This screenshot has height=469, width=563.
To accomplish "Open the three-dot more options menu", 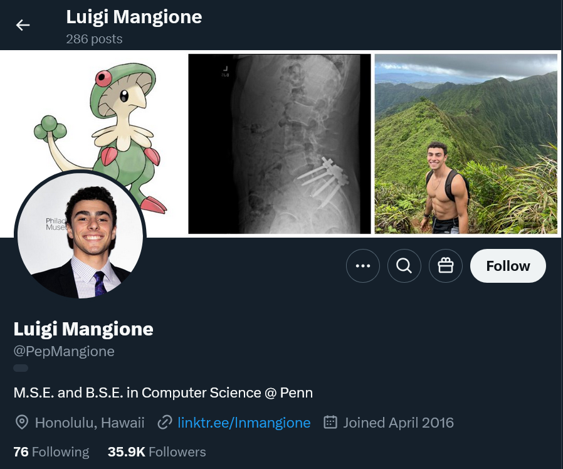I will point(363,266).
